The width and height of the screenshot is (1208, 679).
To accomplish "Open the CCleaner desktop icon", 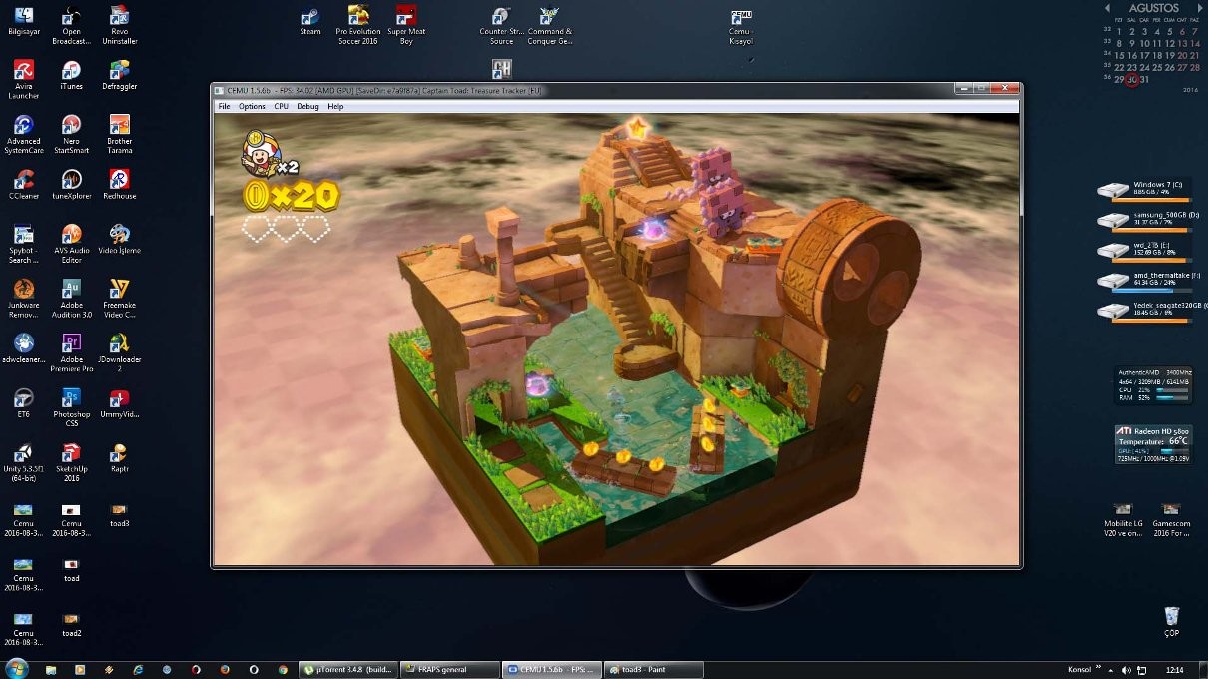I will click(24, 184).
